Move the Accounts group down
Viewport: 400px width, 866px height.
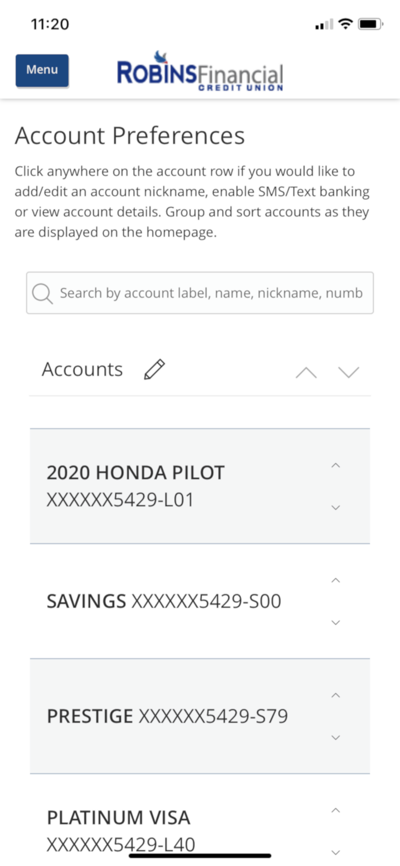(x=348, y=372)
